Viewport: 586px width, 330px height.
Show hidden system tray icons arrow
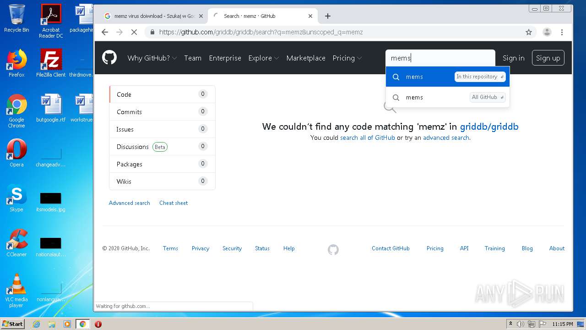[510, 324]
